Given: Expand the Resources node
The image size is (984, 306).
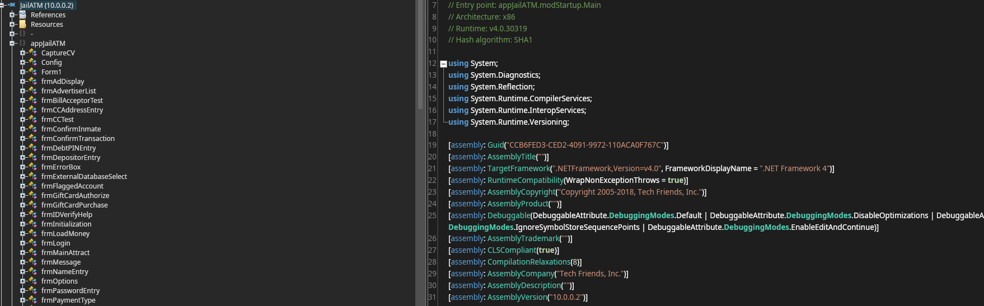Looking at the screenshot, I should (x=12, y=24).
